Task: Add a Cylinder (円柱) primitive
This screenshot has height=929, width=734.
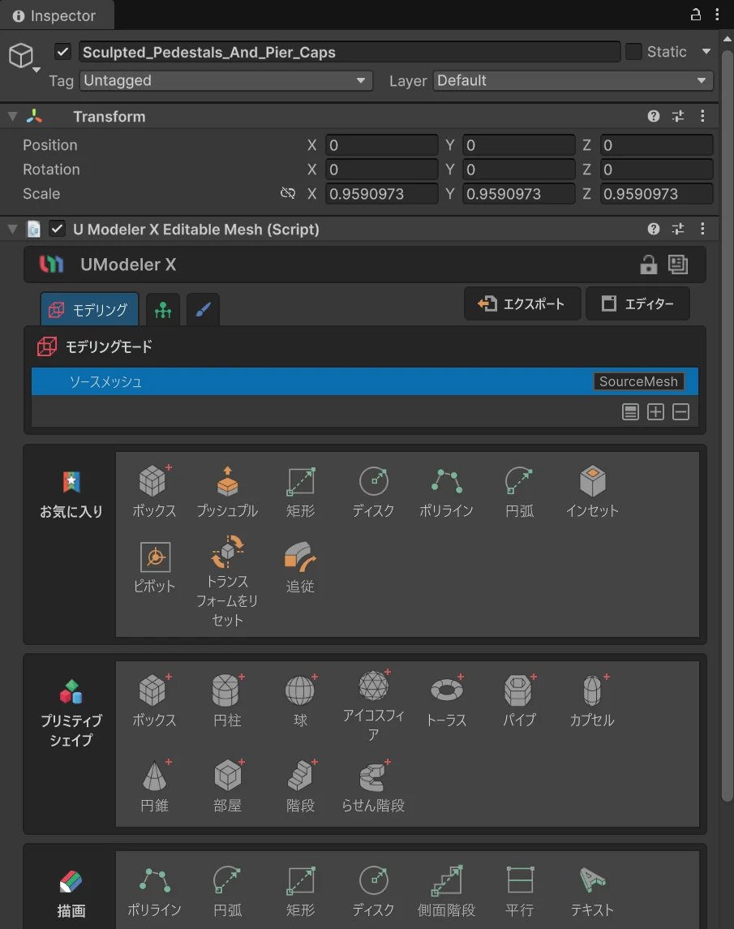Action: [x=227, y=701]
